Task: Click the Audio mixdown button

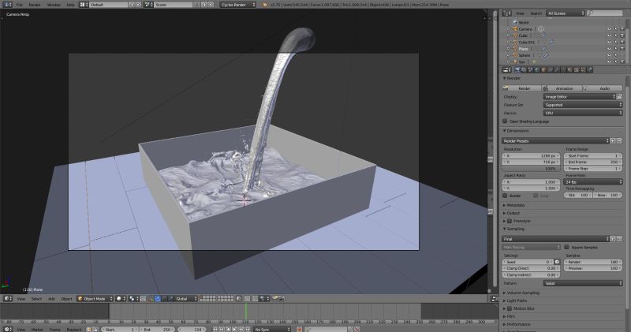Action: 603,88
